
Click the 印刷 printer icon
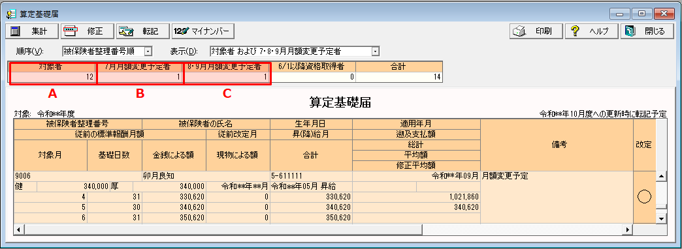pyautogui.click(x=519, y=31)
